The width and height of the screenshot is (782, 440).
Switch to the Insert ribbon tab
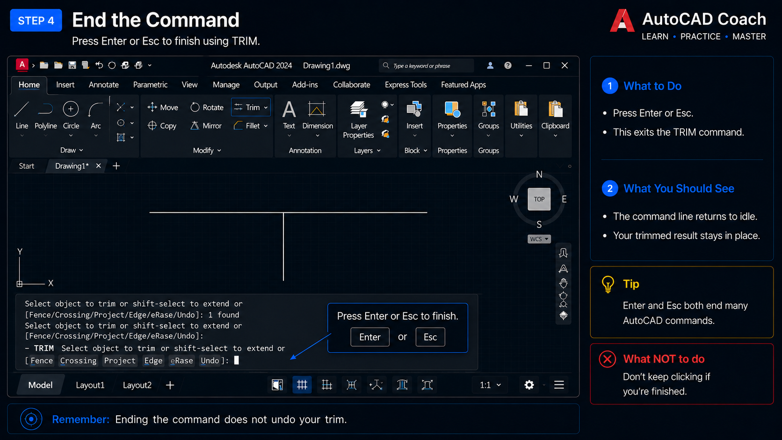click(x=65, y=85)
